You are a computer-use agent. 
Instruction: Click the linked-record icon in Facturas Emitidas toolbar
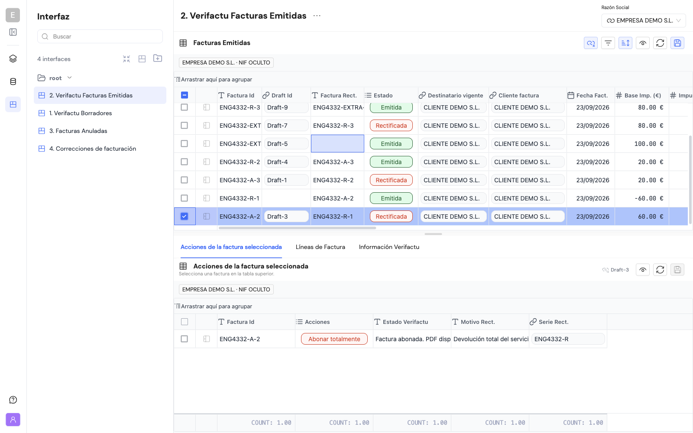coord(591,43)
